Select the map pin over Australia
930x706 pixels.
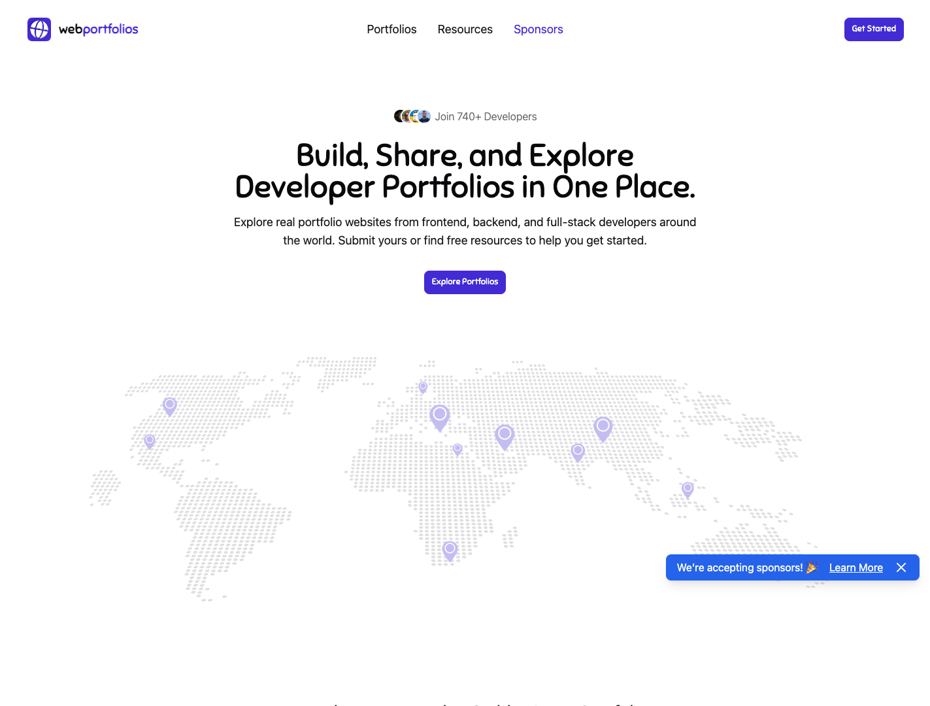pyautogui.click(x=687, y=489)
